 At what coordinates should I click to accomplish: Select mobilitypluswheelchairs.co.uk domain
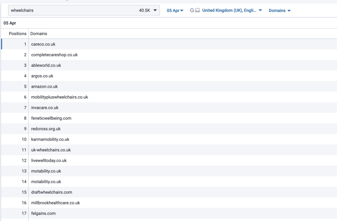pos(60,97)
